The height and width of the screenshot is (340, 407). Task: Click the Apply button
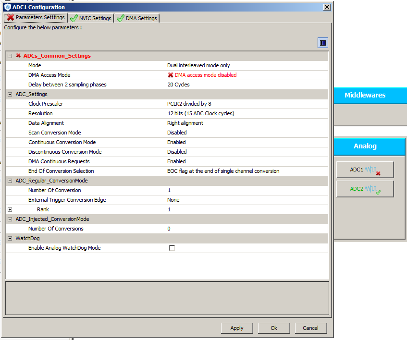click(237, 328)
